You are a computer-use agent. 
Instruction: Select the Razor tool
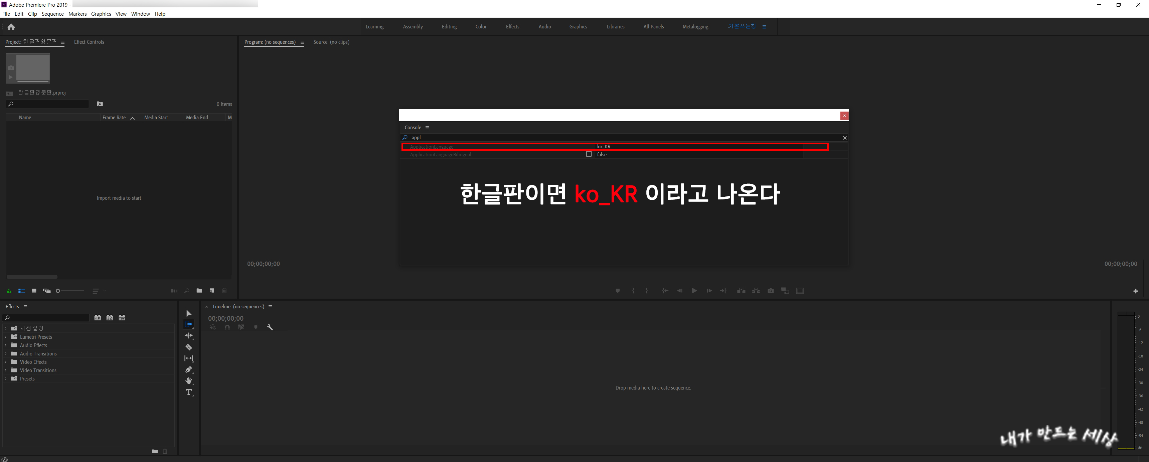coord(189,347)
